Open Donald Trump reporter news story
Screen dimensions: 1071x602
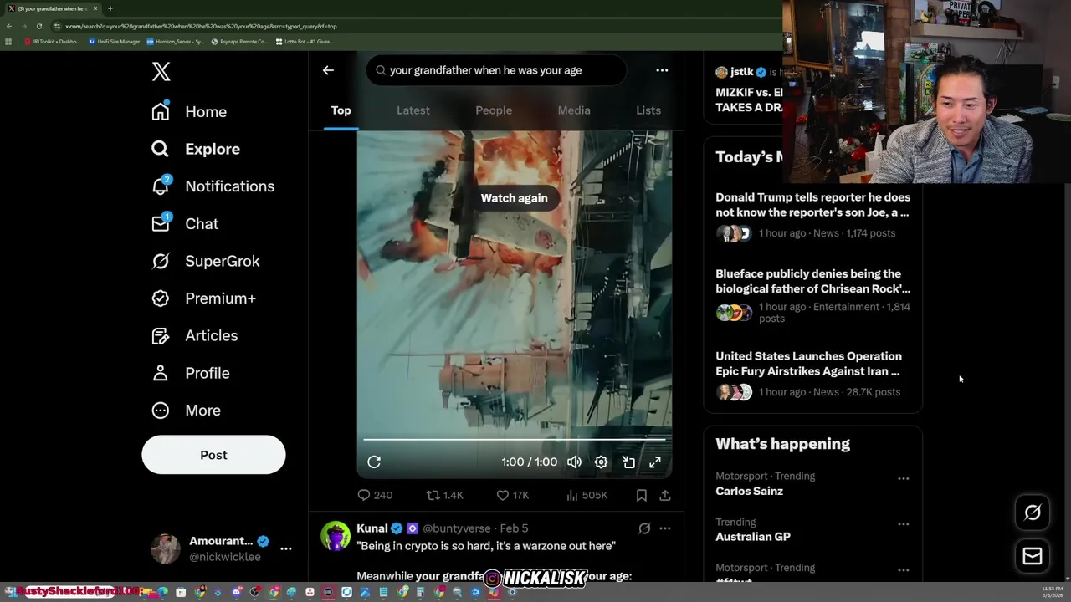[x=813, y=215]
